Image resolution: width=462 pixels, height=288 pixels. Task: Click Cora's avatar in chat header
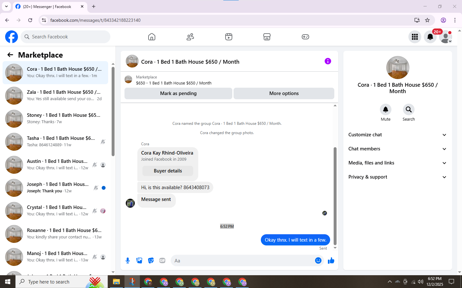(x=132, y=61)
